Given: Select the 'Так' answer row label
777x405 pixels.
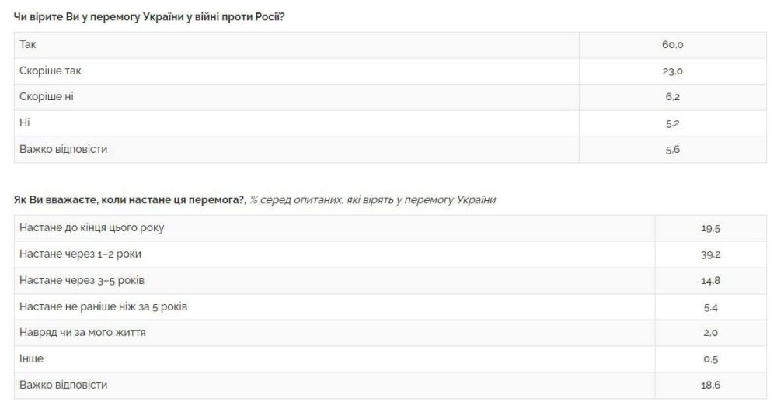Looking at the screenshot, I should (28, 45).
